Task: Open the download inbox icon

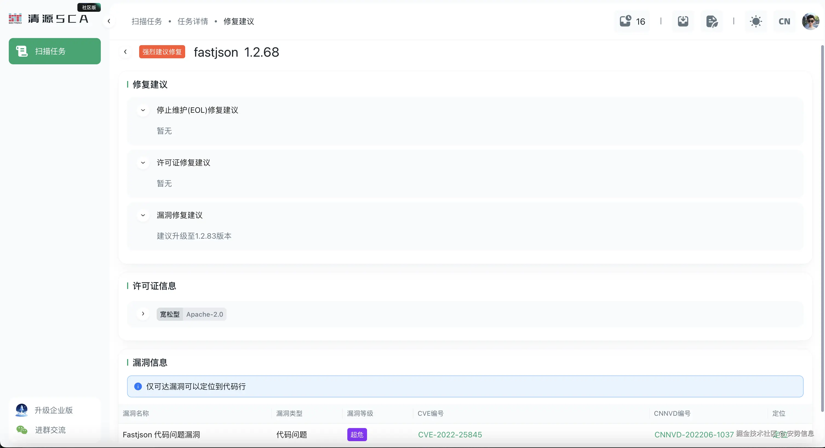Action: [683, 21]
